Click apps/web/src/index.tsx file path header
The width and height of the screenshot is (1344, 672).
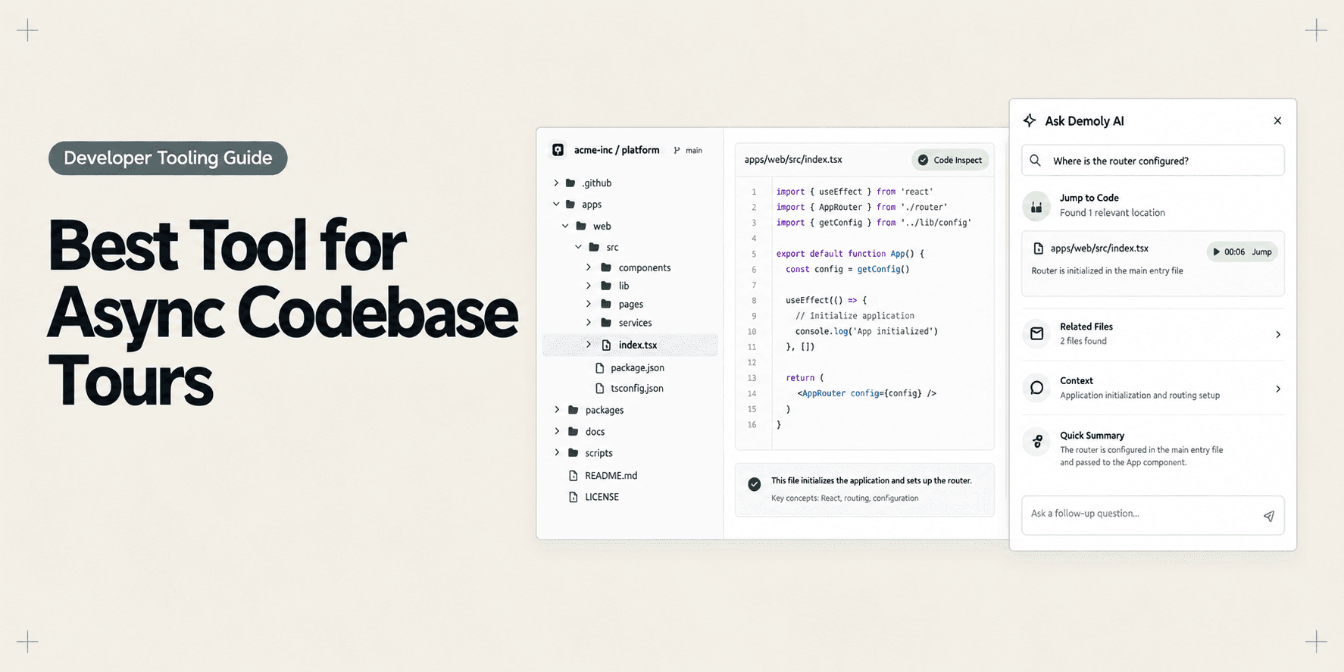[793, 160]
